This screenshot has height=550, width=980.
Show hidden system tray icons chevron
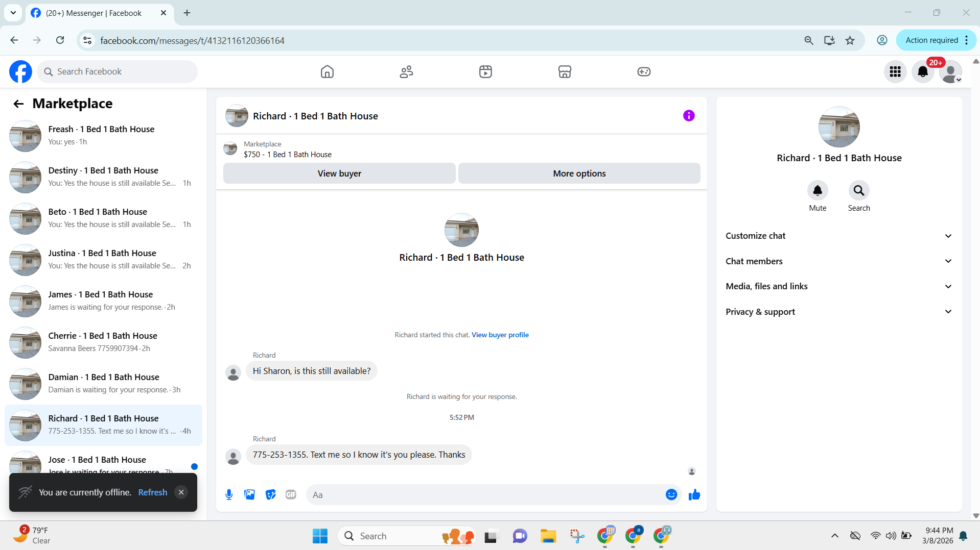[x=834, y=536]
